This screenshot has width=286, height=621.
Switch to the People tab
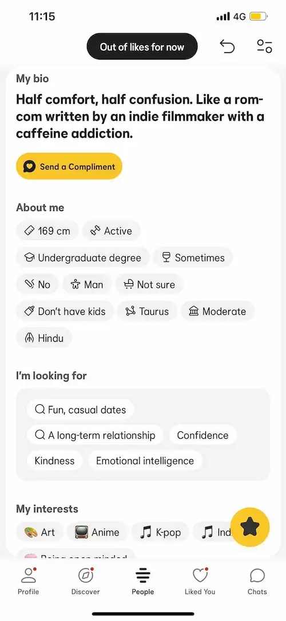pos(142,581)
